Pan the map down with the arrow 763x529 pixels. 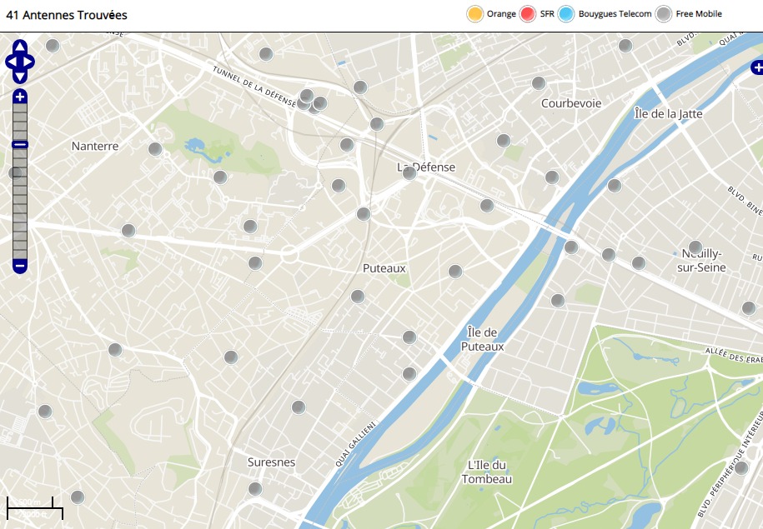click(x=20, y=77)
